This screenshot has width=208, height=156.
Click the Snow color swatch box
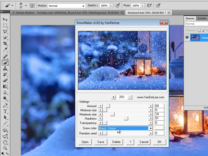[160, 128]
